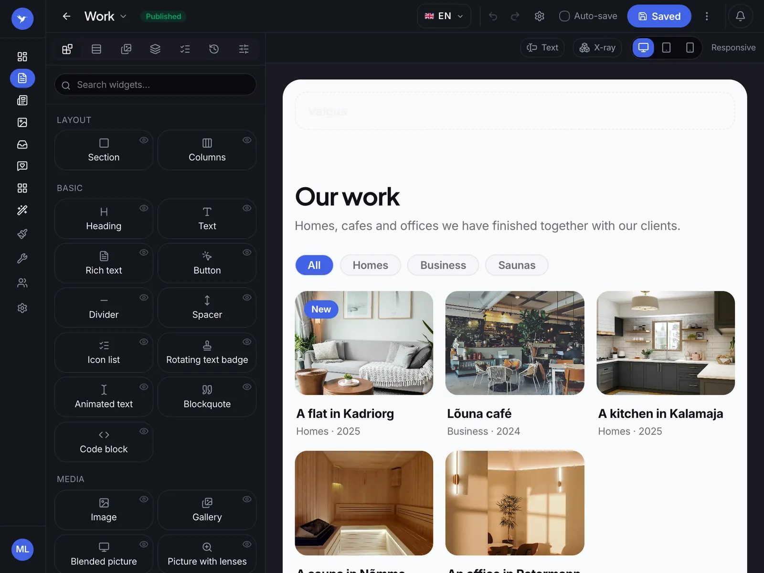
Task: Switch to the widgets panel tab
Action: pyautogui.click(x=67, y=49)
